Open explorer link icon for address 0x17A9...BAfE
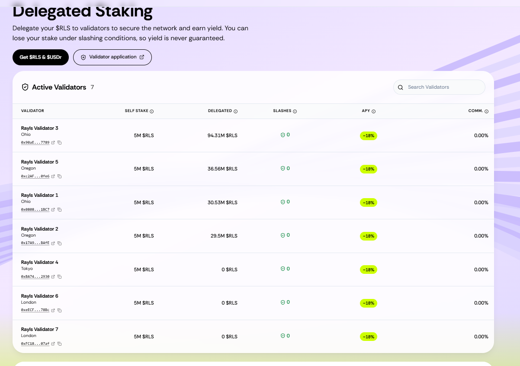Screen dimensions: 520x366 (53, 243)
